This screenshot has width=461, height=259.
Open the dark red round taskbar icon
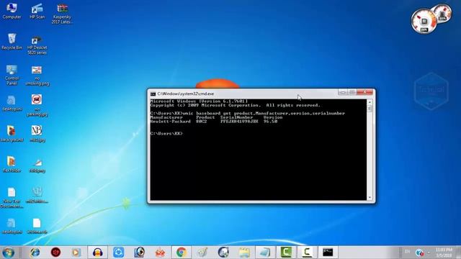[55, 253]
